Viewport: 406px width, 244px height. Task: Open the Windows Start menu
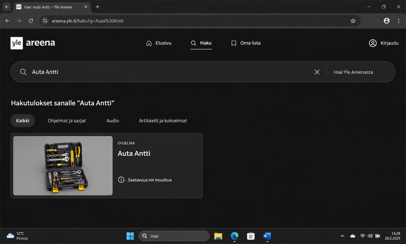130,236
